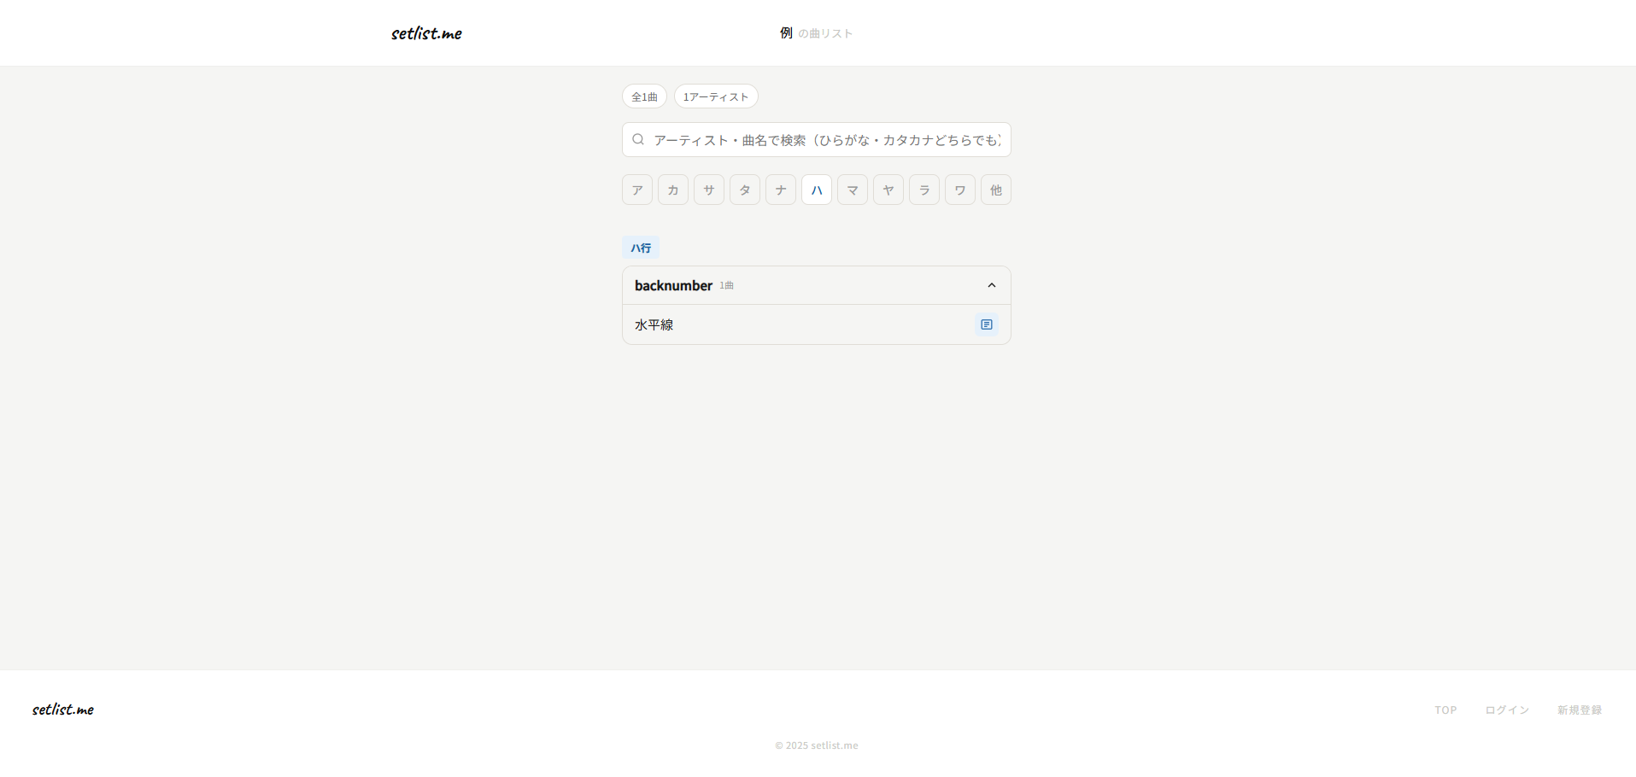The image size is (1636, 777).
Task: Select the ハ kana filter
Action: pyautogui.click(x=817, y=190)
